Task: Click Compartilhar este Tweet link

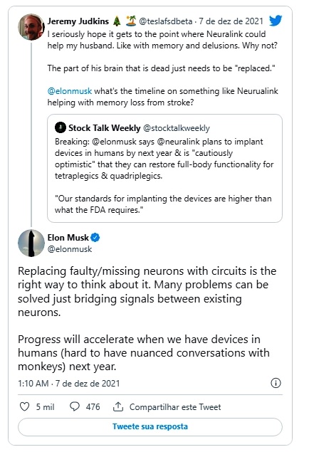Action: [x=175, y=407]
